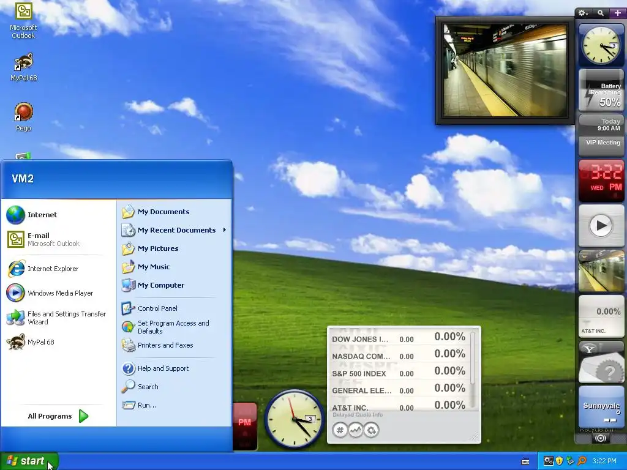Open the red digital clock 3:22 widget
This screenshot has width=627, height=470.
(x=601, y=181)
